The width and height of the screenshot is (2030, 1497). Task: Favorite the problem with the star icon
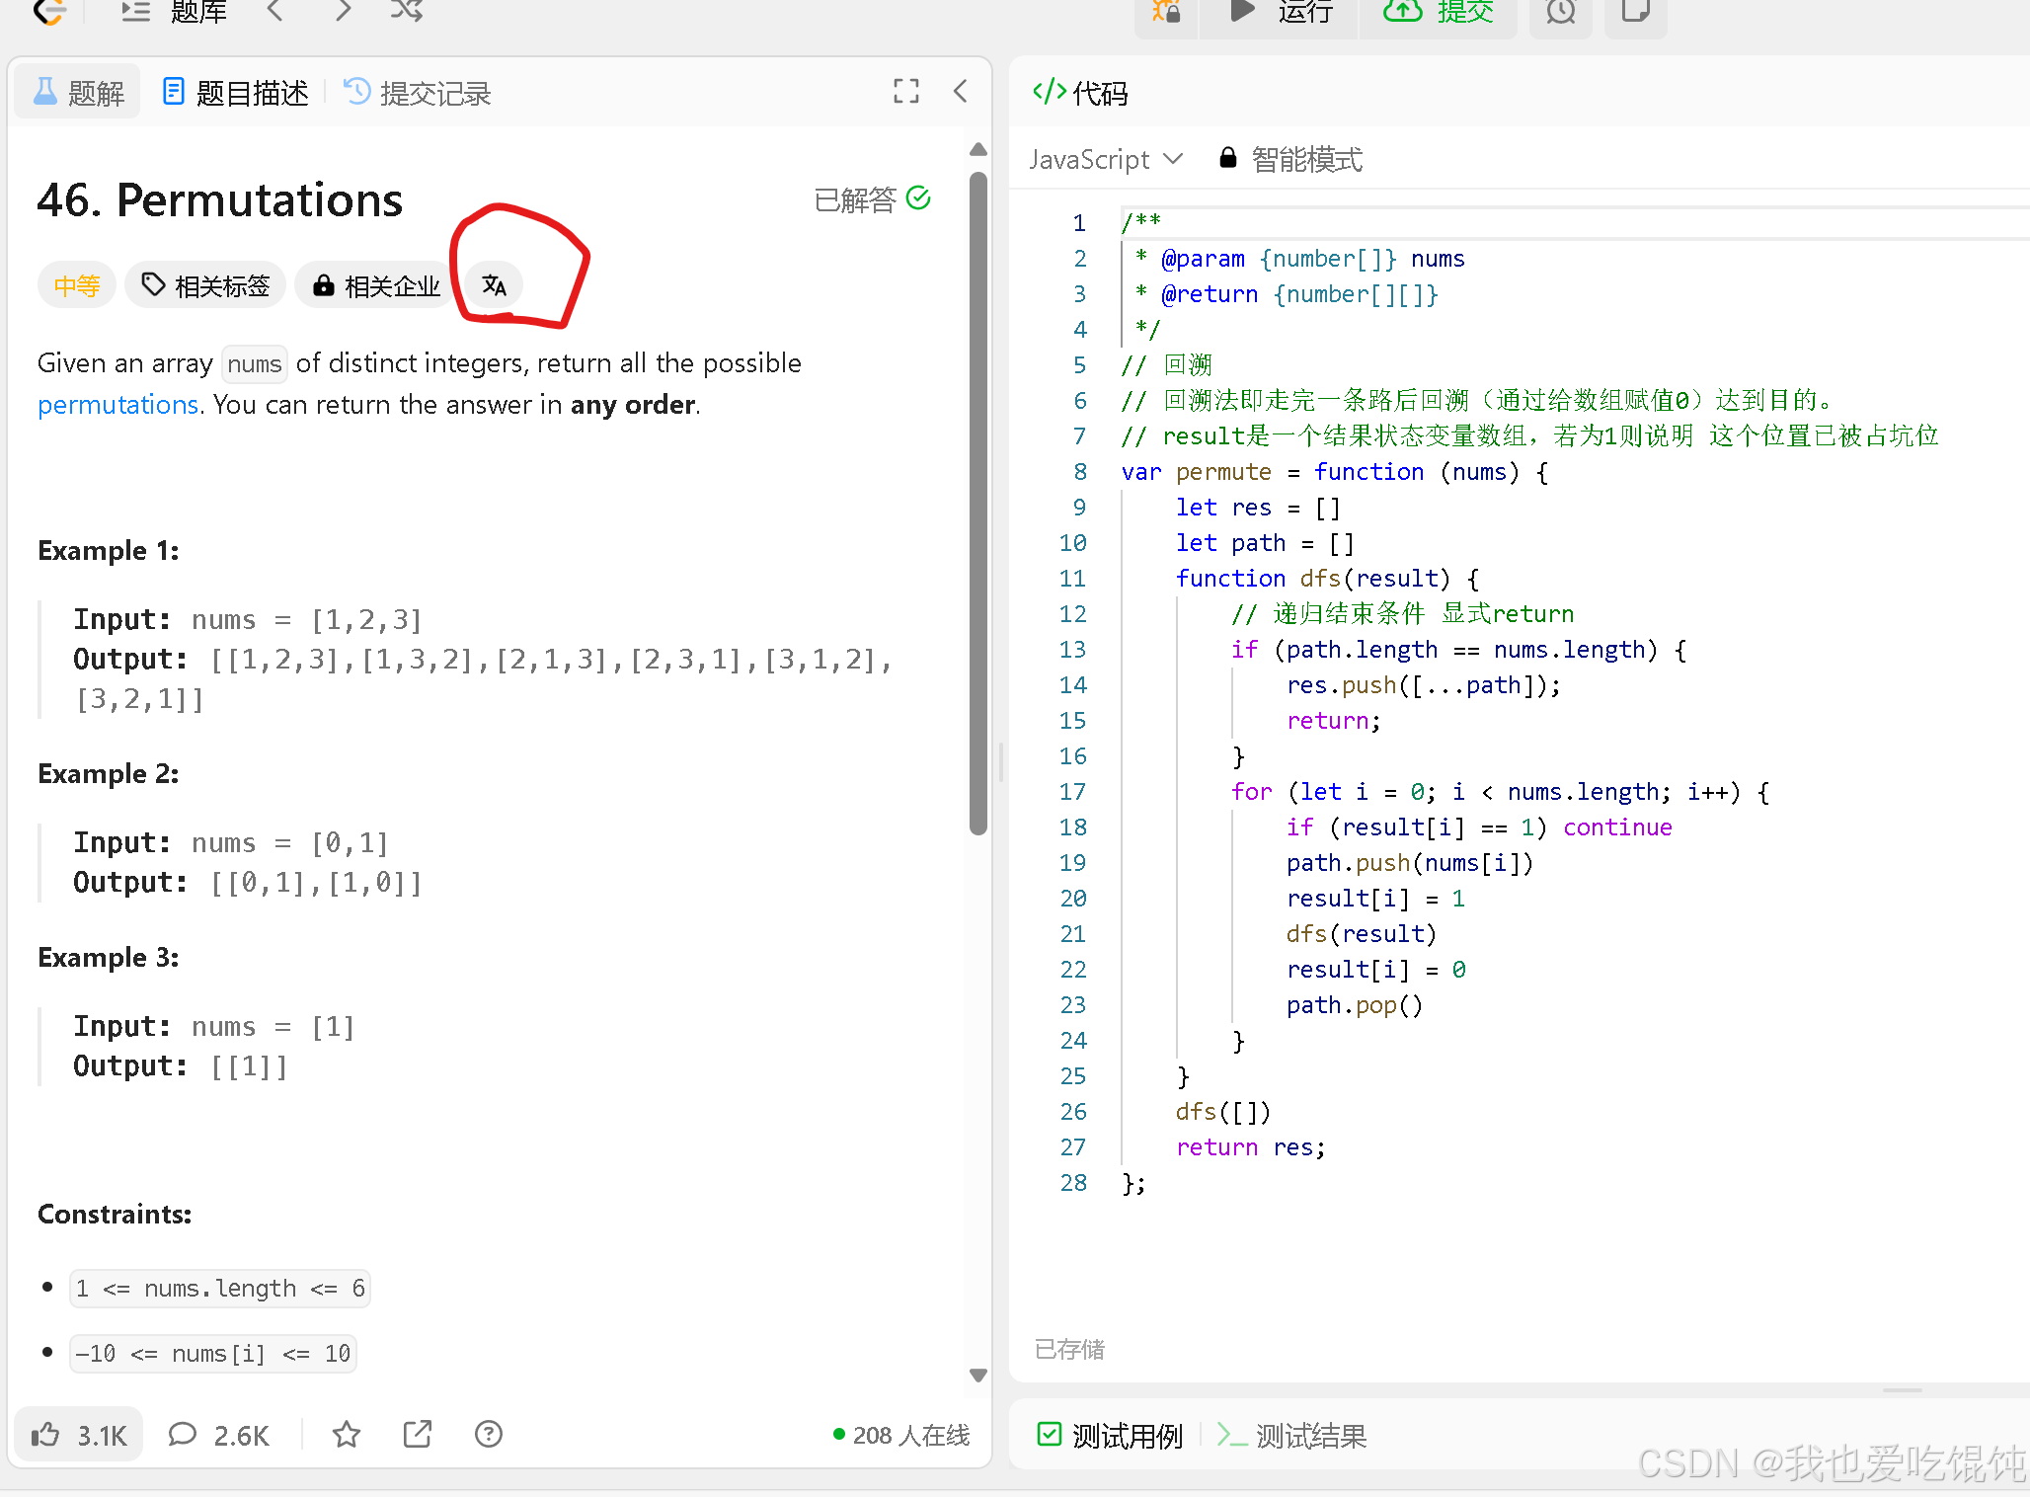pyautogui.click(x=346, y=1434)
